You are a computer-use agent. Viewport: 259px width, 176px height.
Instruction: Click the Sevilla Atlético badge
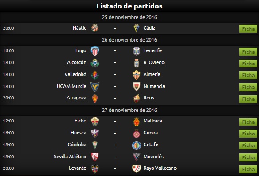pyautogui.click(x=95, y=157)
